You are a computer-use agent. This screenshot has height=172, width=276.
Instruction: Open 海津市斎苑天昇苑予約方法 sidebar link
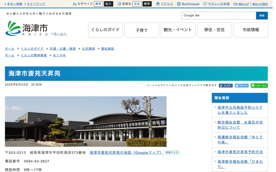[240, 152]
